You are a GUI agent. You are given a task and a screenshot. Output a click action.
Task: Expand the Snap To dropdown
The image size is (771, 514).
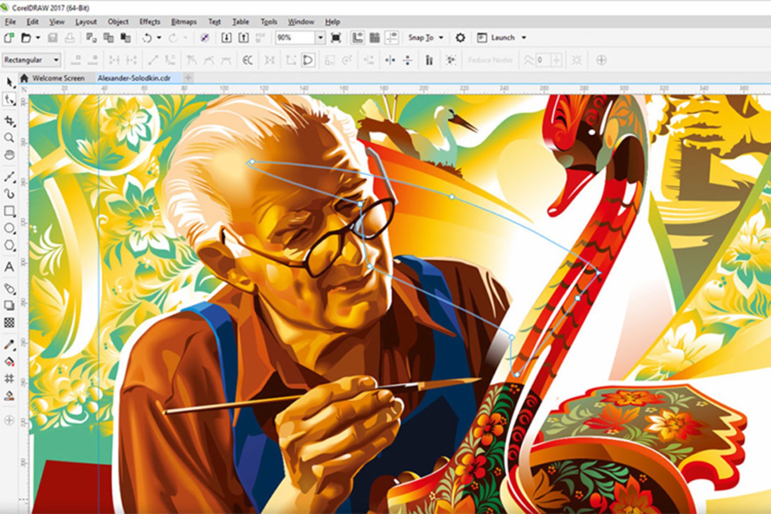[441, 38]
